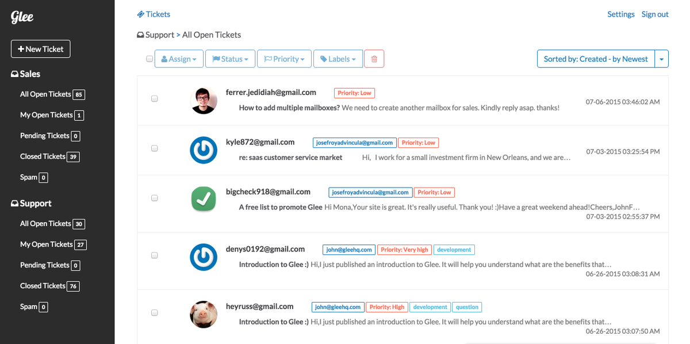Open ticket re: saas customer service market
The height and width of the screenshot is (344, 690).
pos(290,157)
